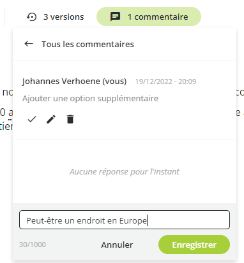Focus the reply input field
244x263 pixels.
[x=125, y=220]
